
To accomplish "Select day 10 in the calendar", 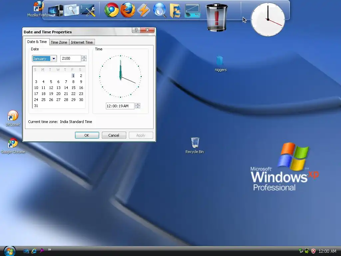I will [x=36, y=88].
